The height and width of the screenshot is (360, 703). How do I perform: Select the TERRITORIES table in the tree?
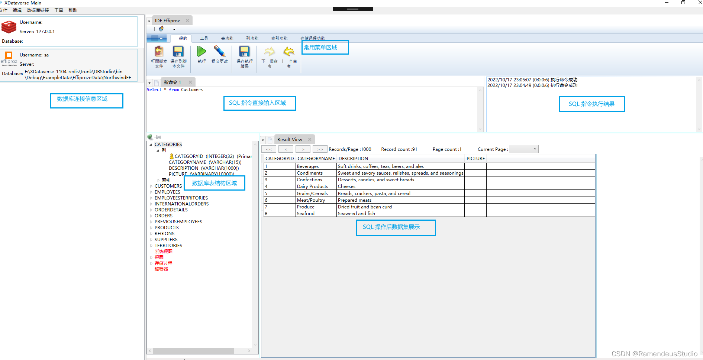(168, 246)
